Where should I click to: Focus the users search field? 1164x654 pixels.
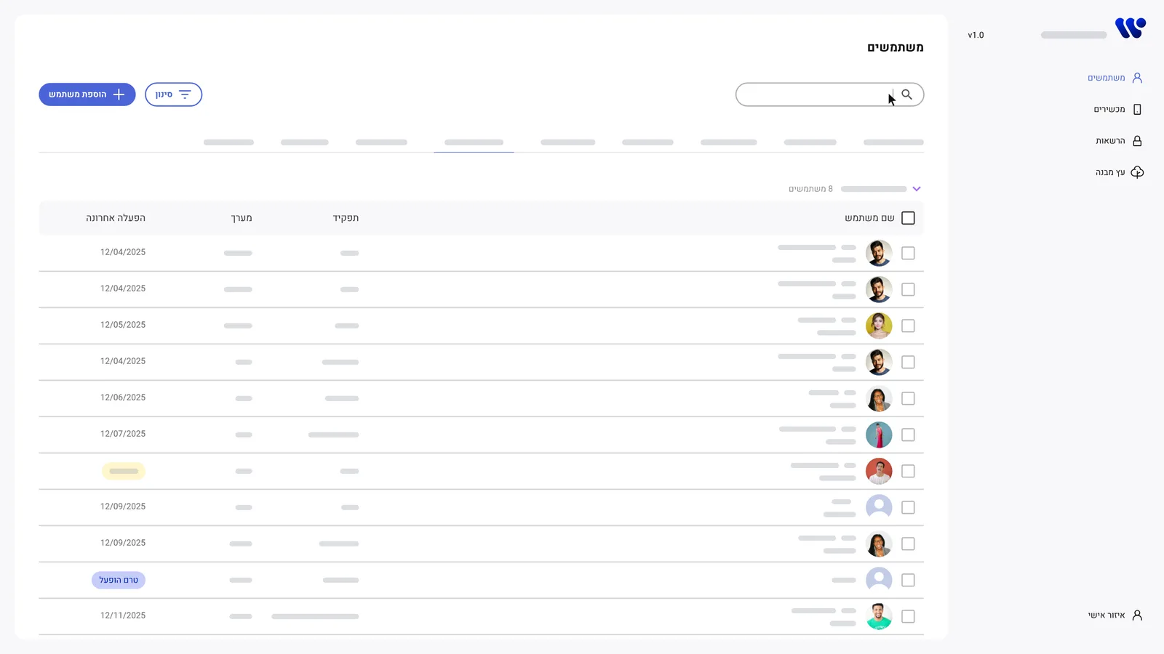(829, 94)
